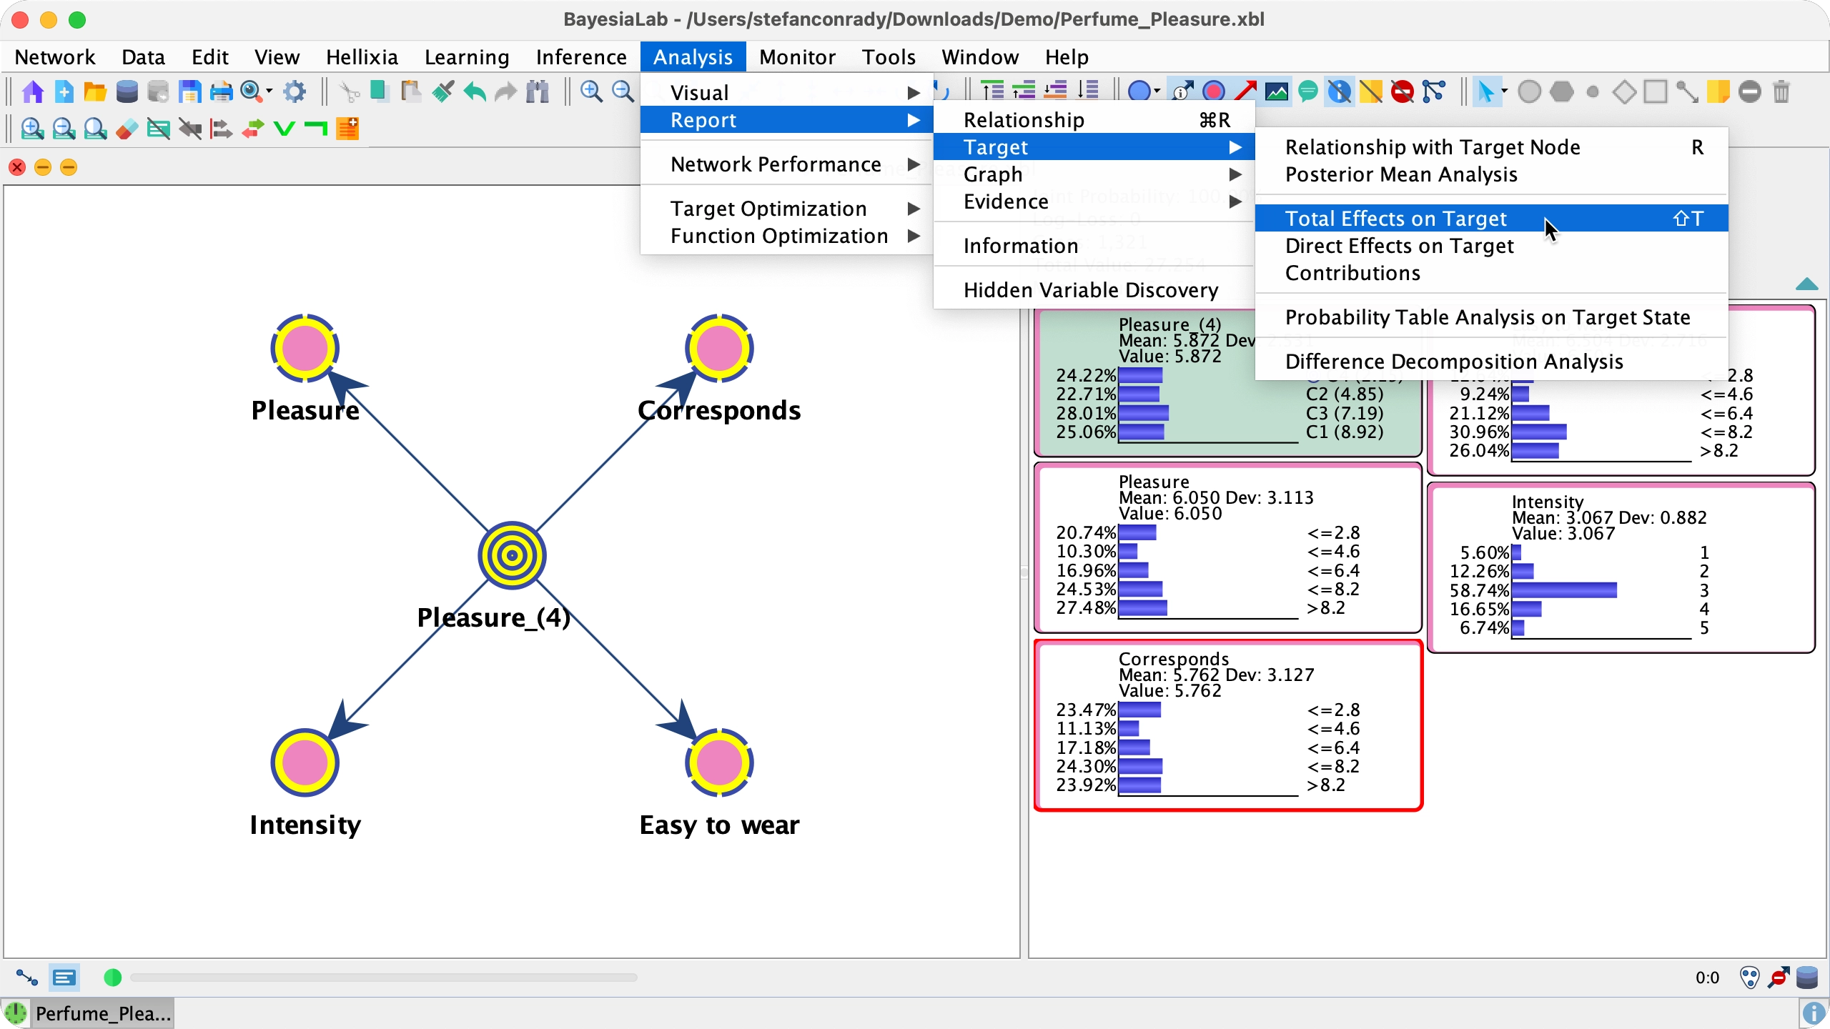Image resolution: width=1830 pixels, height=1029 pixels.
Task: Select Total Effects on Target
Action: pyautogui.click(x=1395, y=219)
